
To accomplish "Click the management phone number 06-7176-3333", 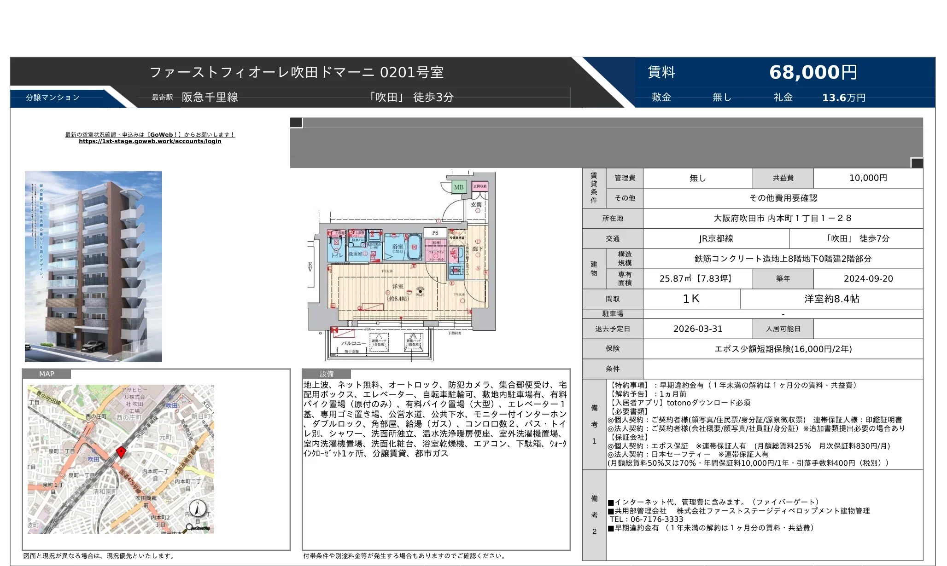I will 656,519.
